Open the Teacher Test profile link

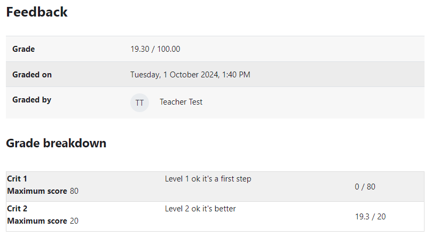click(x=181, y=102)
